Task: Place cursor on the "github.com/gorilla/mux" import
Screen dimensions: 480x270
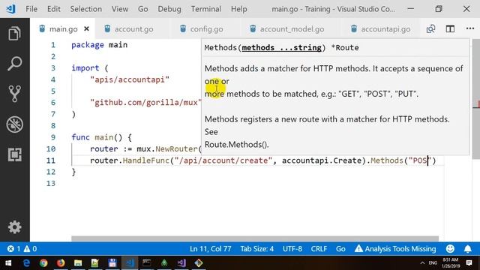Action: (146, 103)
